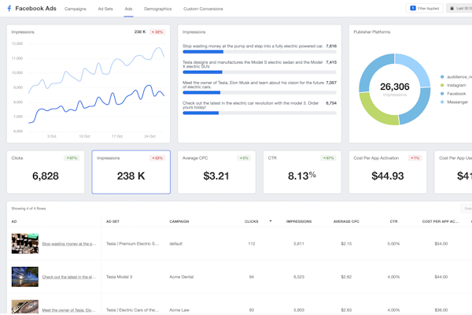Open the 'Check out the latest in the el...' ad link
The width and height of the screenshot is (472, 315).
point(69,277)
